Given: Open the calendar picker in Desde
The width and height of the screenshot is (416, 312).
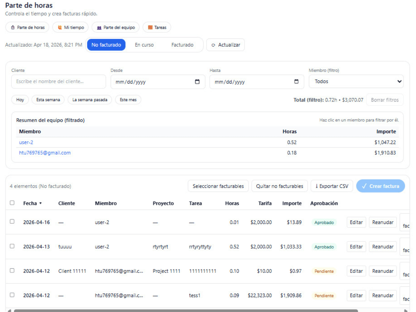Looking at the screenshot, I should click(197, 82).
